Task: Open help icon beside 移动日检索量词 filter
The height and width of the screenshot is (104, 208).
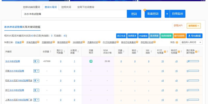Action: tap(137, 42)
